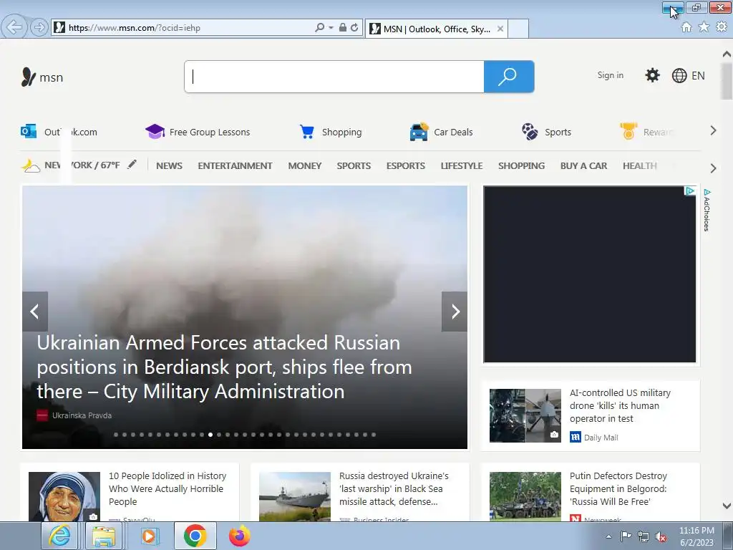This screenshot has height=550, width=733.
Task: Open Internet Explorer from the taskbar
Action: pos(59,536)
